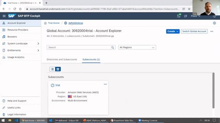Open notifications icon in header
The height and width of the screenshot is (123, 220).
(x=179, y=16)
